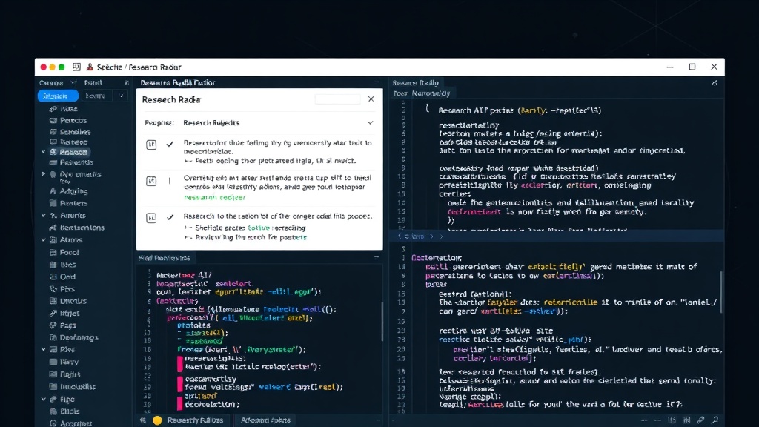Viewport: 759px width, 427px height.
Task: Click the pencil edit icon in status bar
Action: [x=700, y=420]
